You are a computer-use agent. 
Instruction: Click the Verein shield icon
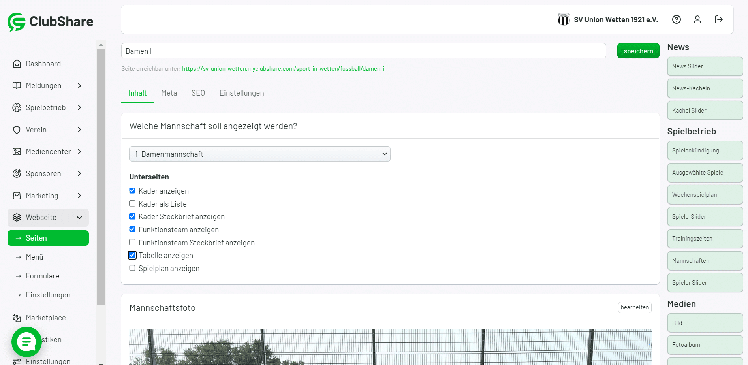(17, 130)
